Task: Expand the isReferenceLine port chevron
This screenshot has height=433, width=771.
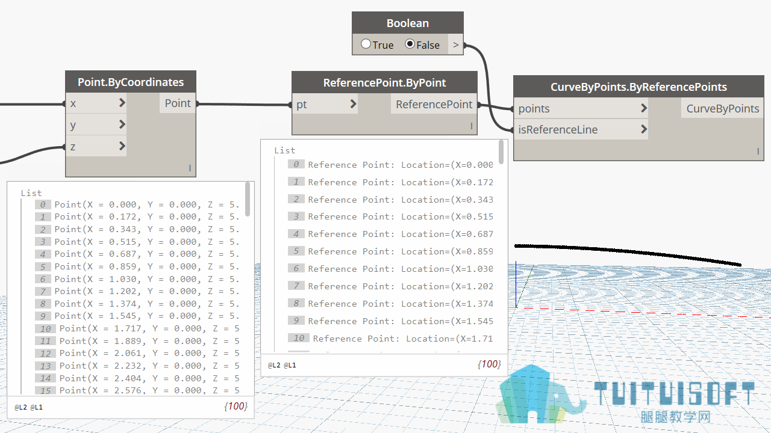Action: [x=644, y=129]
